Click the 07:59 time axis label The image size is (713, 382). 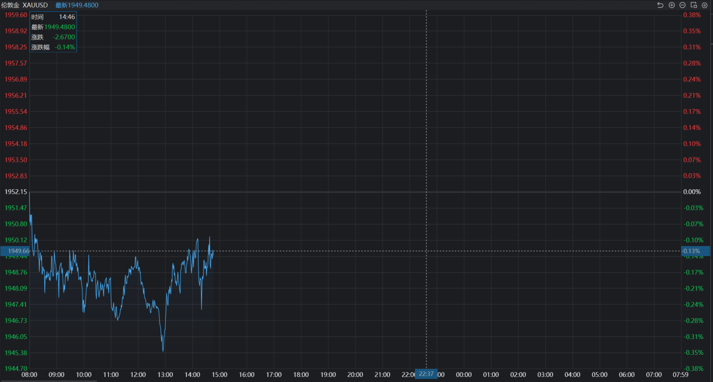point(680,375)
